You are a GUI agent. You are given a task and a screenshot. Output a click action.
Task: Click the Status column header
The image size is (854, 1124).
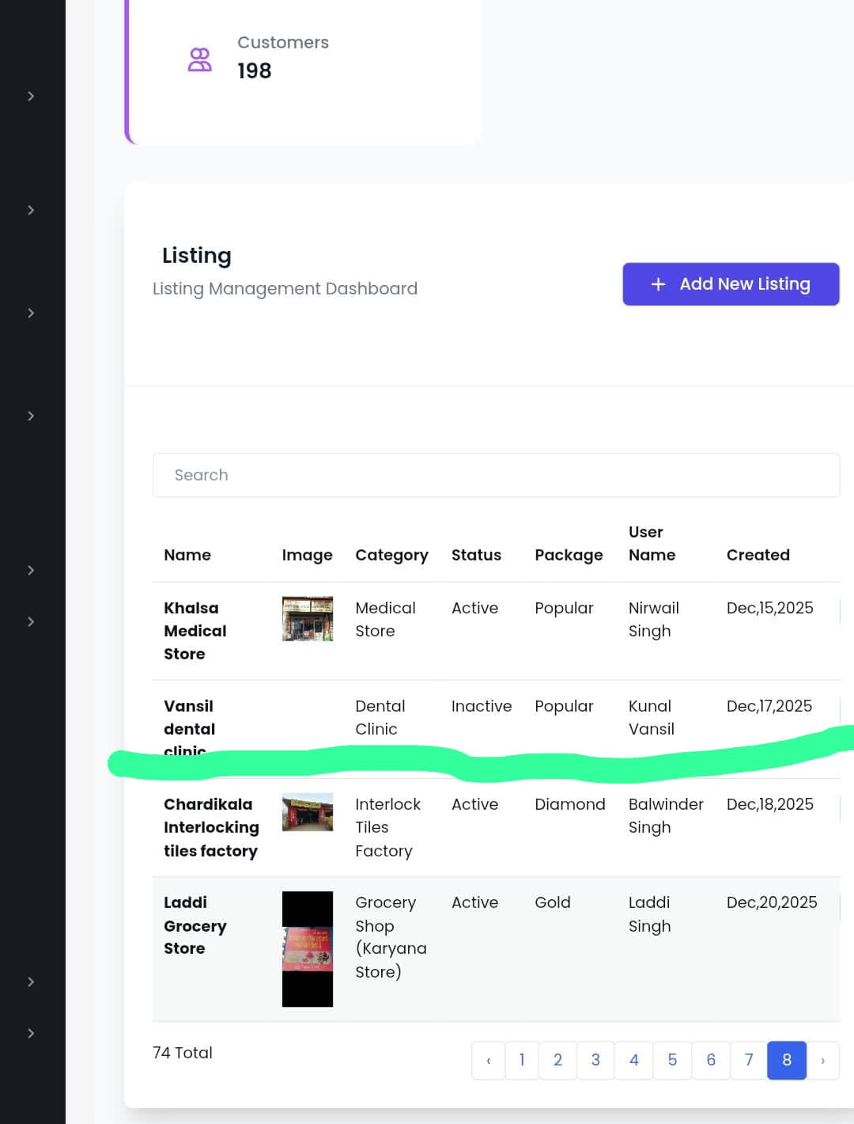coord(476,555)
